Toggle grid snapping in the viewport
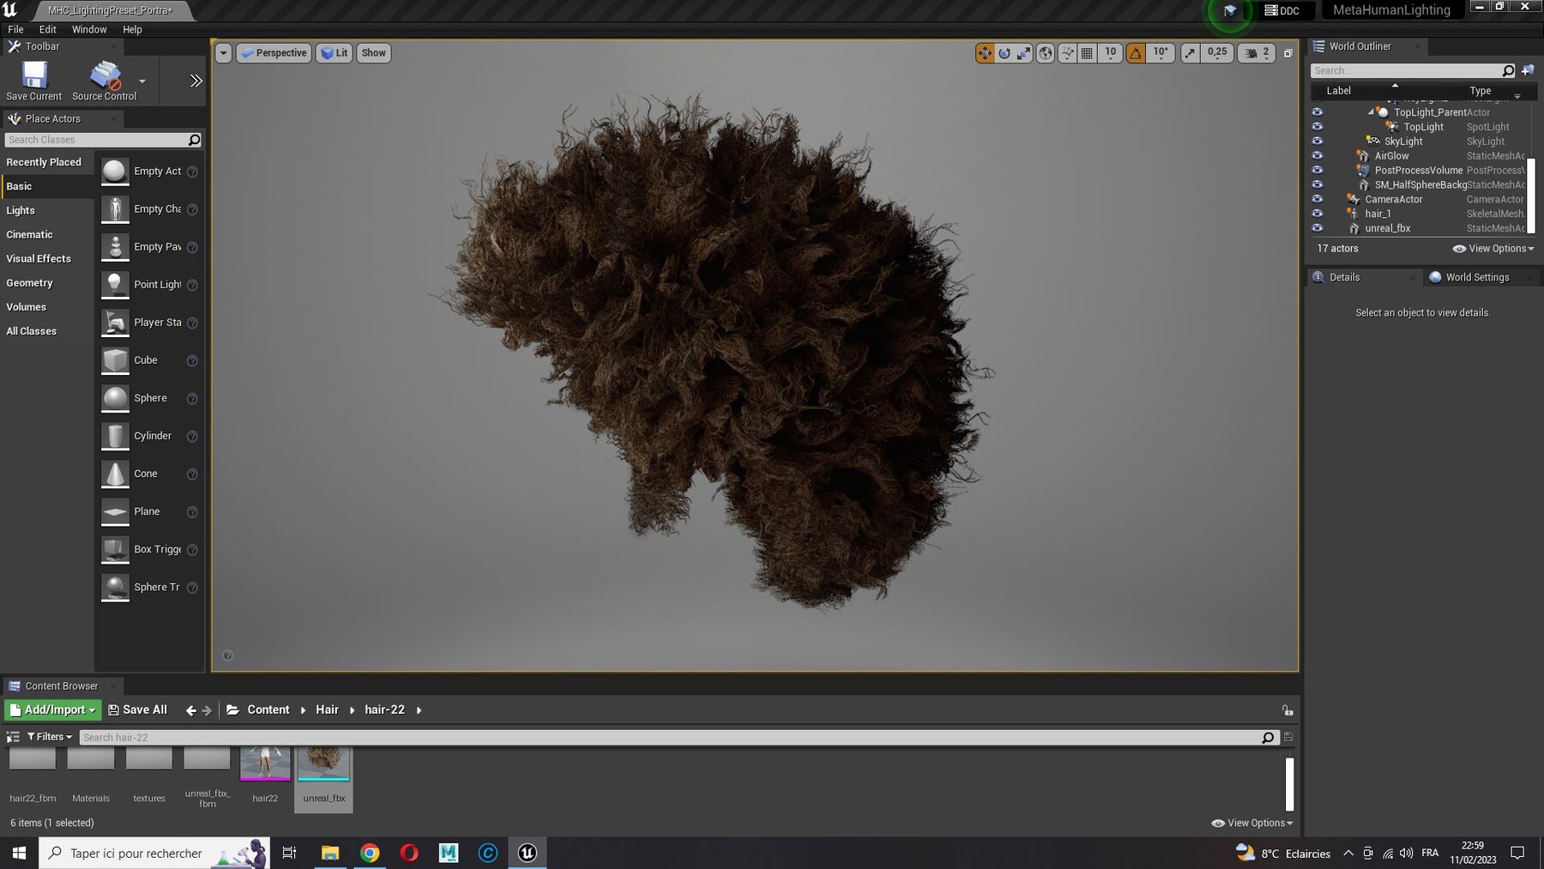This screenshot has height=869, width=1544. (x=1087, y=53)
